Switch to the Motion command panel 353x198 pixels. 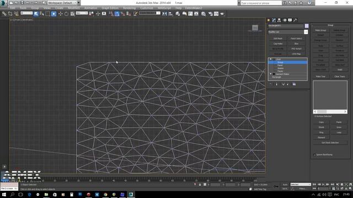click(x=285, y=20)
